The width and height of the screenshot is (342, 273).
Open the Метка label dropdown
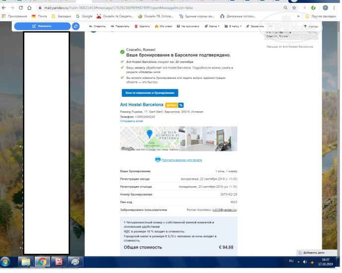[x=212, y=26]
